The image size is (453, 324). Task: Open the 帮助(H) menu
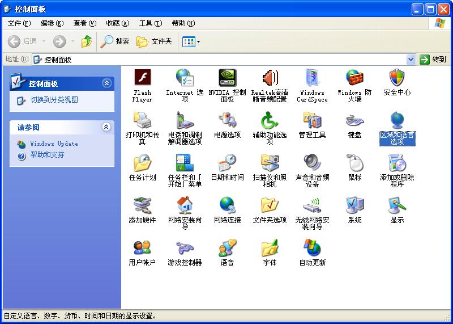tap(183, 23)
